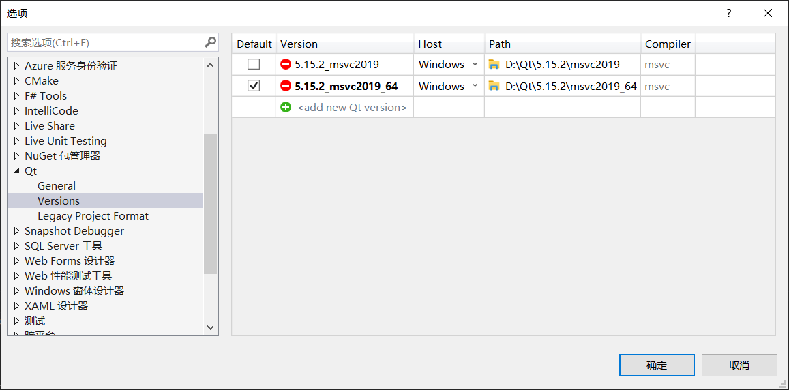
Task: Click msvc compiler cell in 5.15.2_msvc2019 row
Action: pos(667,64)
